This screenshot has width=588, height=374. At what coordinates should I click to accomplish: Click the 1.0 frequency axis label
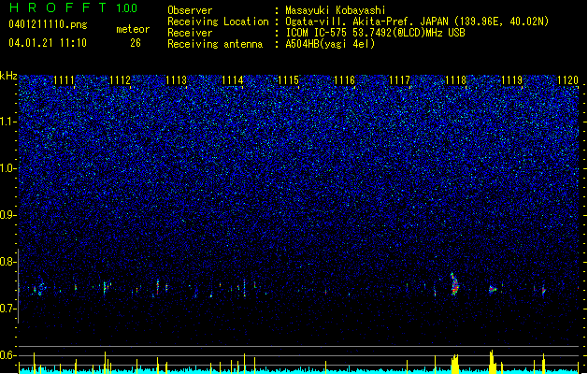pos(7,168)
